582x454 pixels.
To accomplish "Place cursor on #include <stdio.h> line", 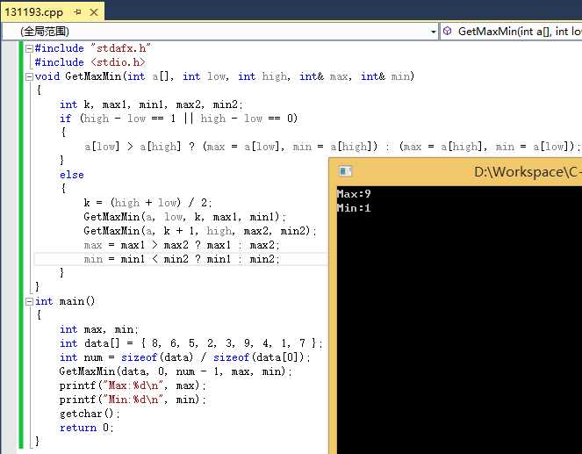I will pos(90,62).
